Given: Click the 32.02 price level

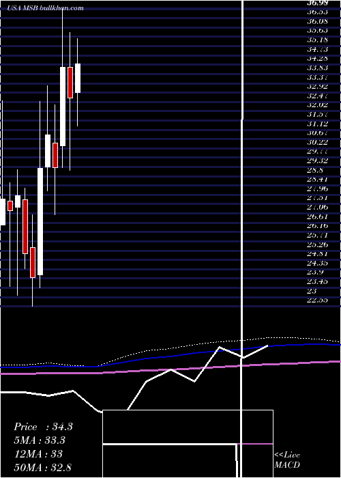Looking at the screenshot, I should coord(318,105).
